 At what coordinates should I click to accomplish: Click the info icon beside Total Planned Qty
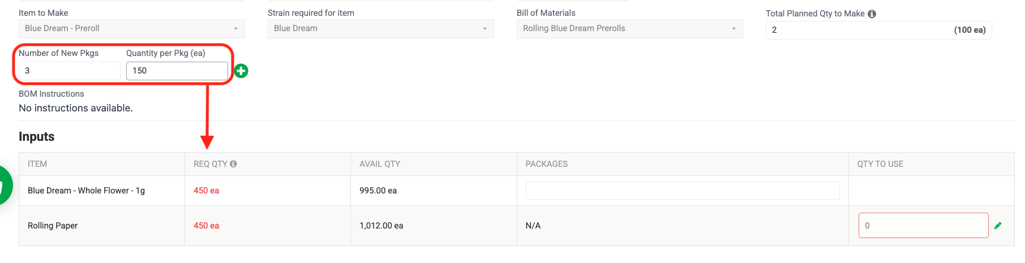coord(872,14)
